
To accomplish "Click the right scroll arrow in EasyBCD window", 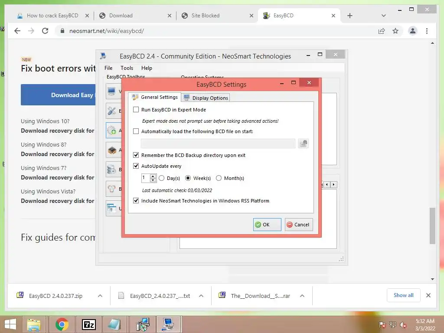I will [x=333, y=185].
